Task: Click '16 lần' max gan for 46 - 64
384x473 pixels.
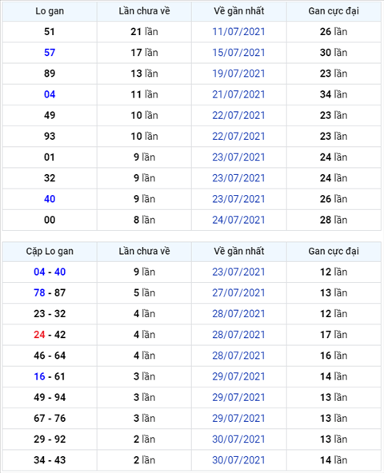Action: click(334, 356)
